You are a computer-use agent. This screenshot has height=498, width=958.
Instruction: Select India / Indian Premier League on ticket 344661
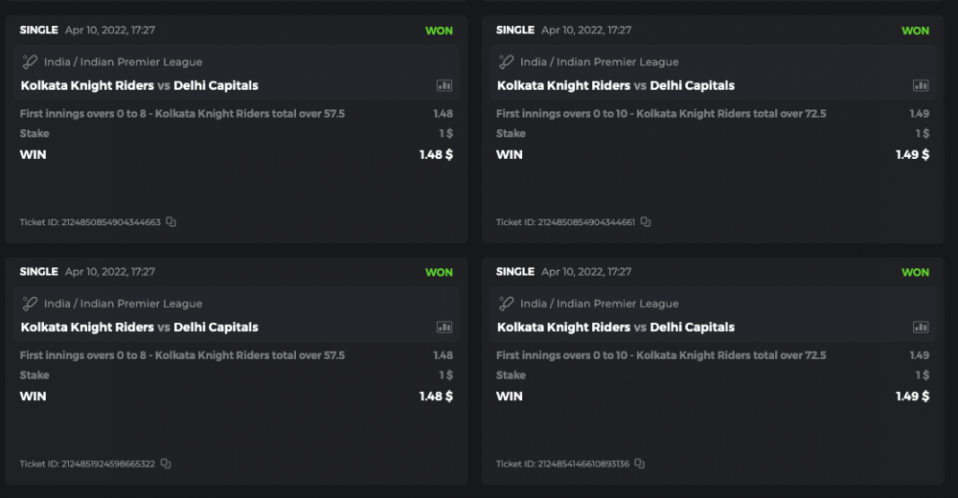point(599,62)
